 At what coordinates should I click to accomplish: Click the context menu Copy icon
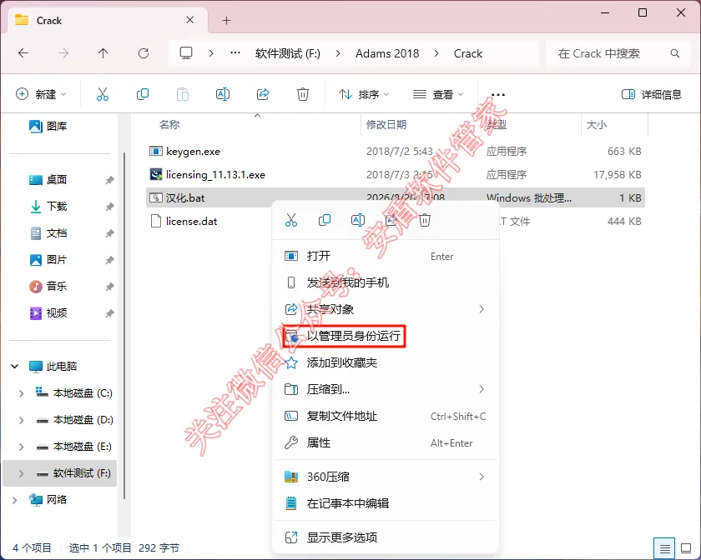325,220
